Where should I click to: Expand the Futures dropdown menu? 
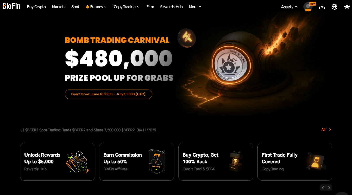click(96, 7)
